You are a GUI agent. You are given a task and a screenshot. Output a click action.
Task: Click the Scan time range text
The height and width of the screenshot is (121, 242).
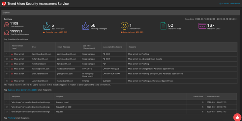pos(211,19)
